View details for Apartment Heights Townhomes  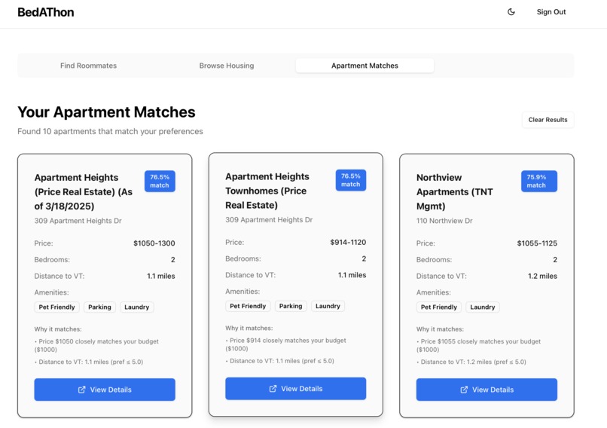pos(296,389)
